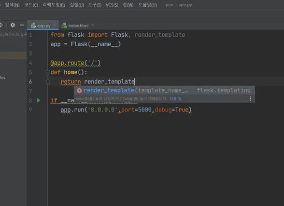
Task: Open the 리팩토링(R) menu
Action: coord(54,5)
